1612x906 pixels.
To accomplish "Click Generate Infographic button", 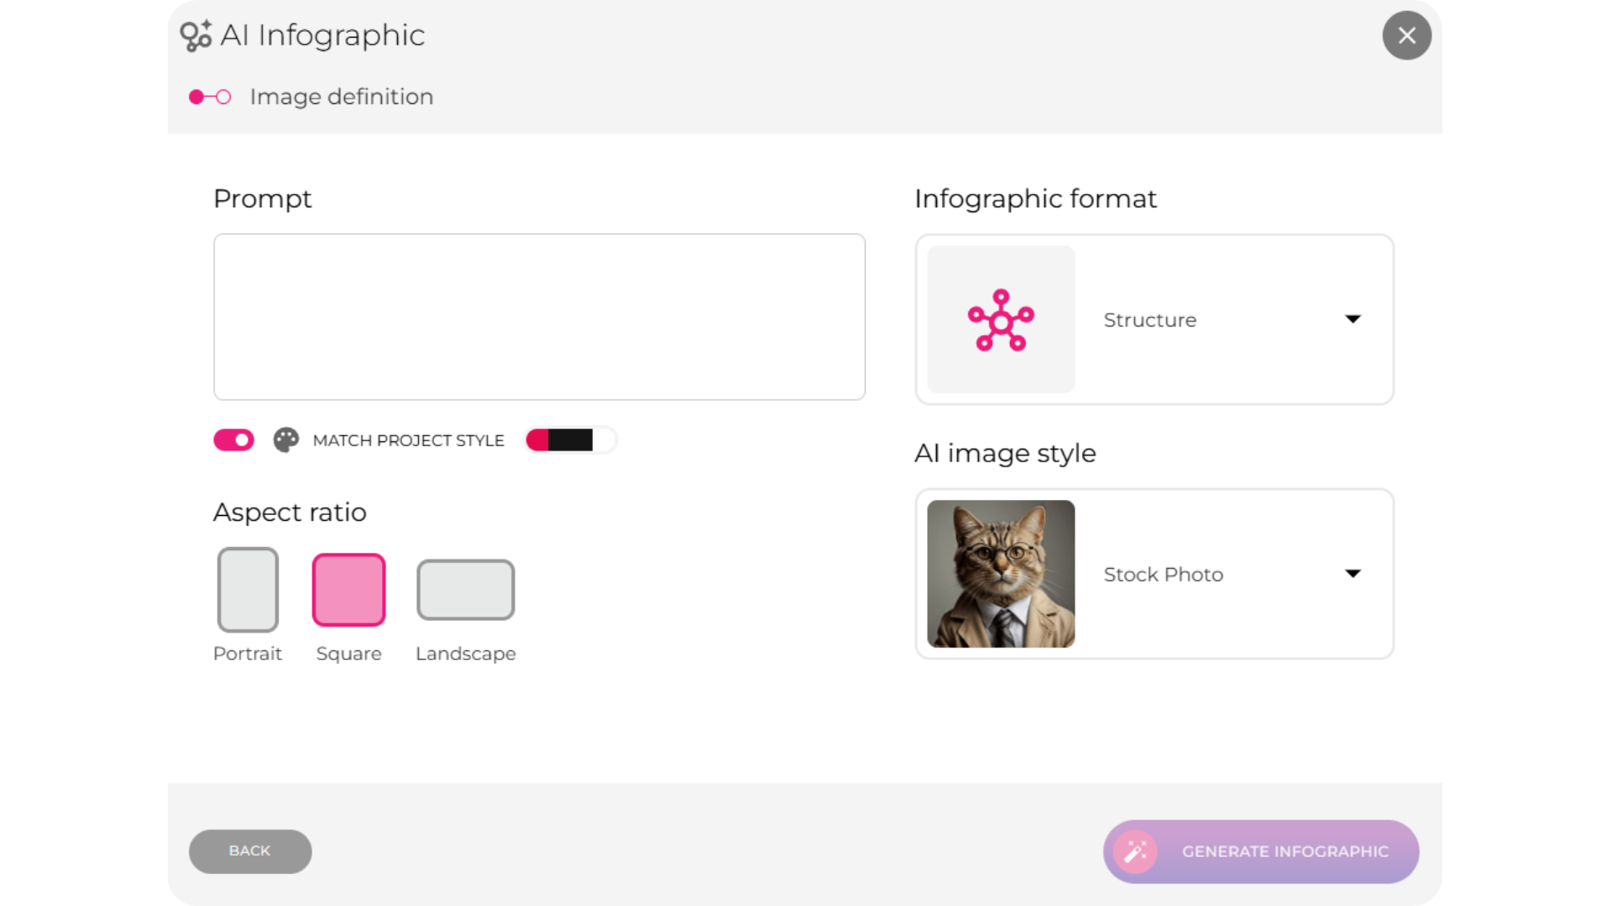I will click(x=1261, y=851).
